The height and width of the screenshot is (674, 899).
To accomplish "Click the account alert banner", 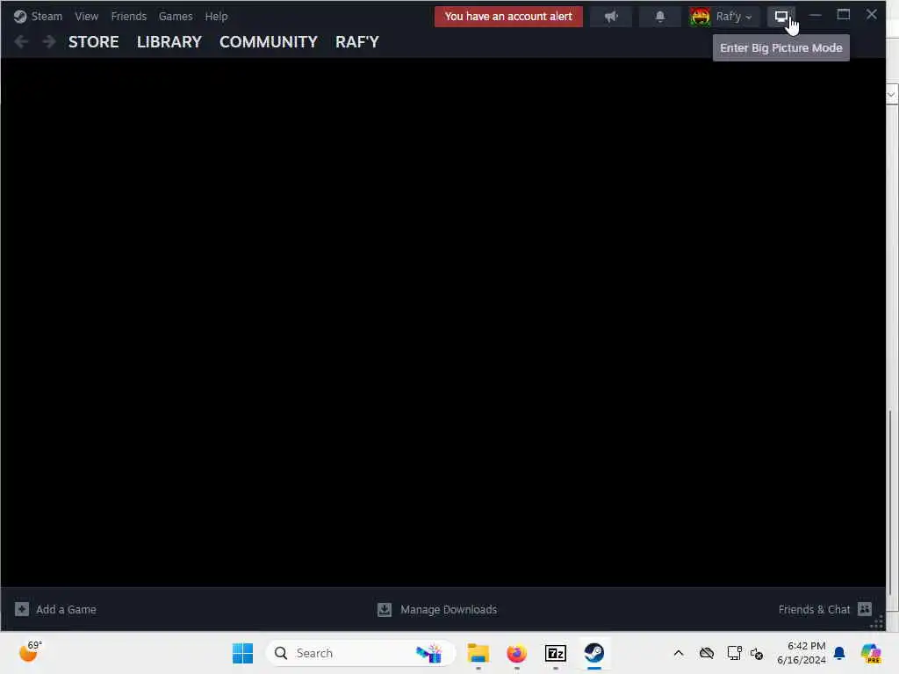I will (x=508, y=16).
